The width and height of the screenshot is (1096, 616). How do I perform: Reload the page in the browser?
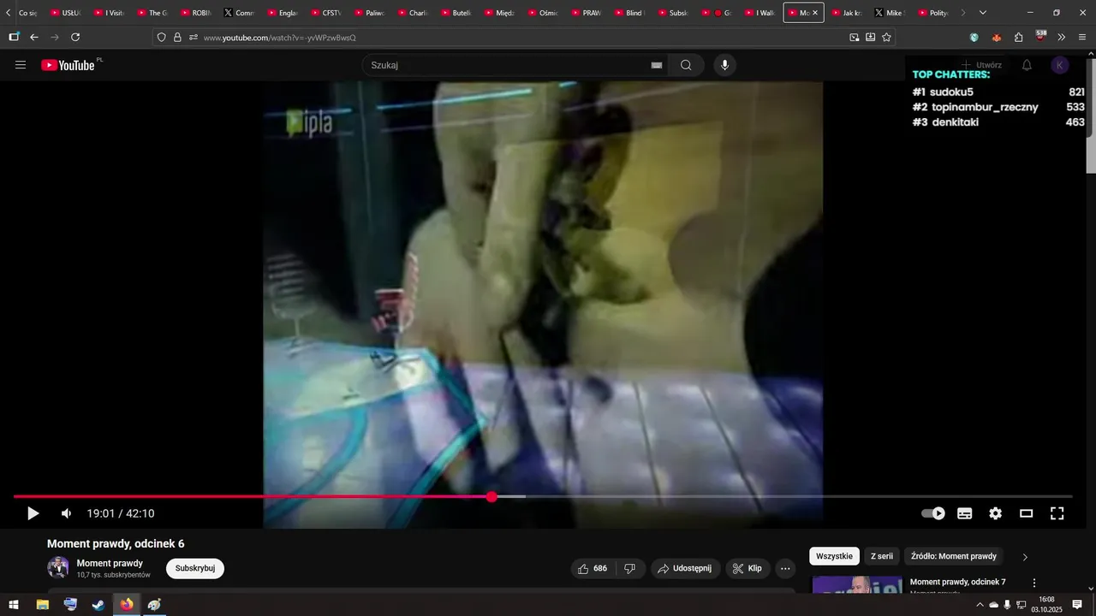75,37
